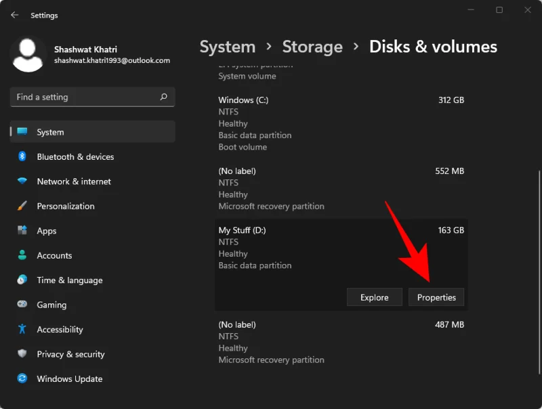Image resolution: width=542 pixels, height=409 pixels.
Task: Select the Bluetooth & devices icon in sidebar
Action: 22,156
